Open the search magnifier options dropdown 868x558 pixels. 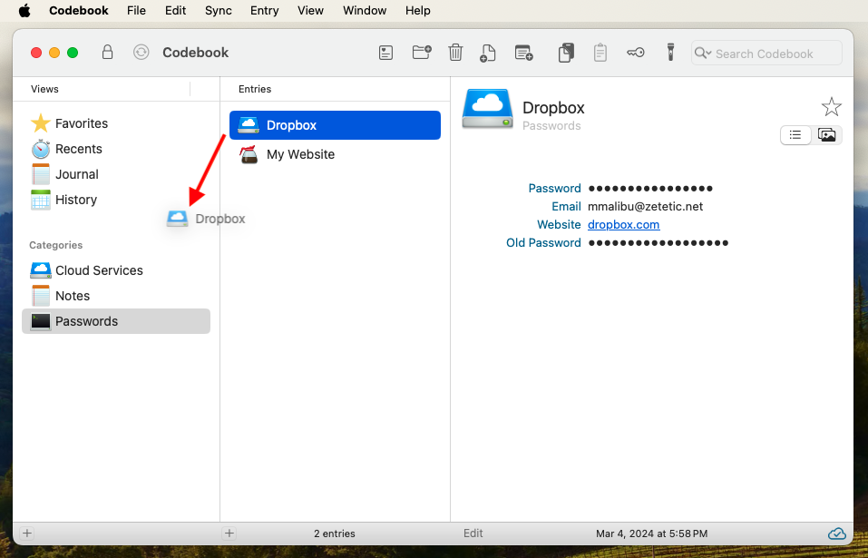(703, 54)
